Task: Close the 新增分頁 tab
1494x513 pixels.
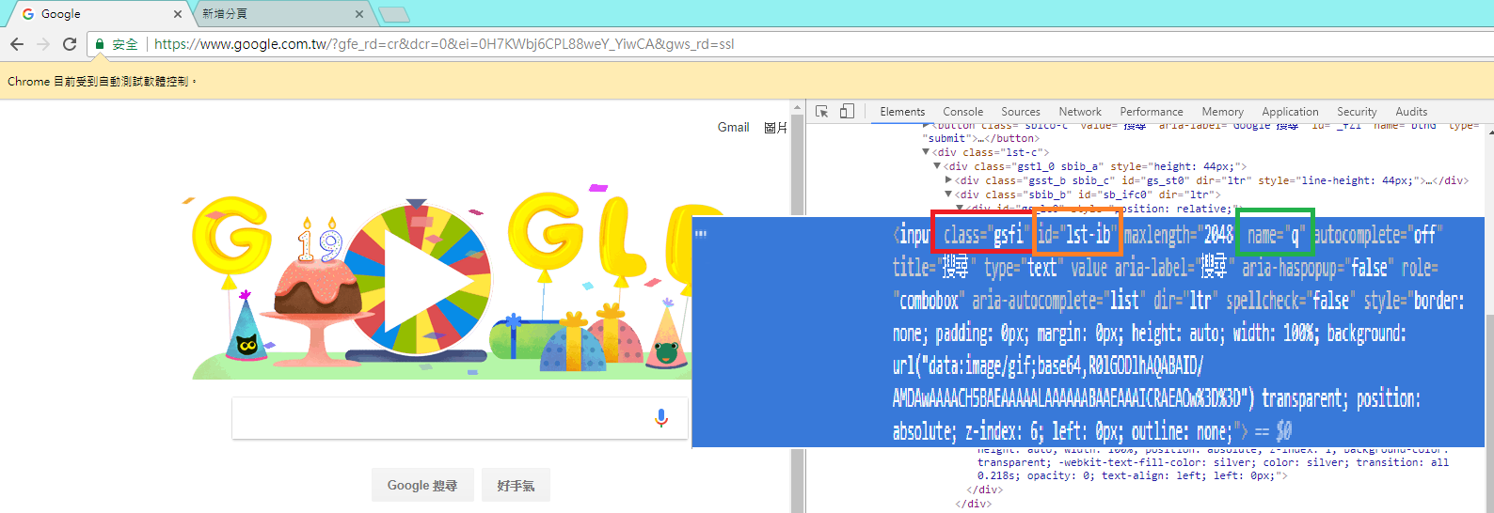Action: (x=358, y=14)
